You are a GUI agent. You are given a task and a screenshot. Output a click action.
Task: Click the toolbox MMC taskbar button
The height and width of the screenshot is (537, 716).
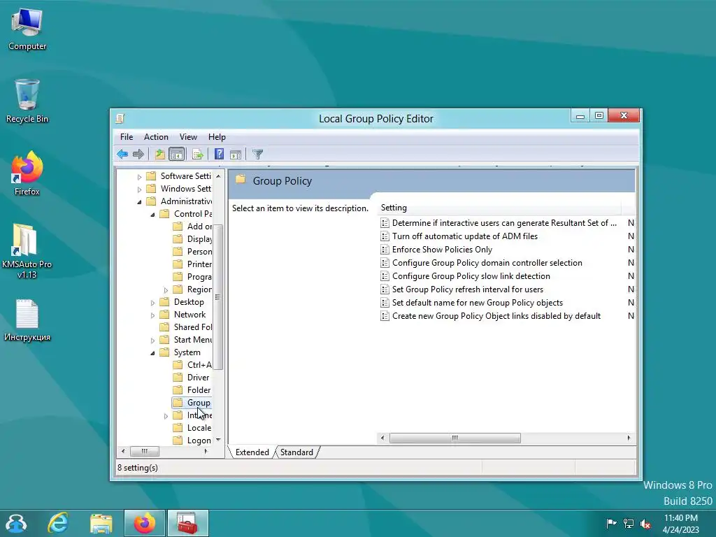187,523
